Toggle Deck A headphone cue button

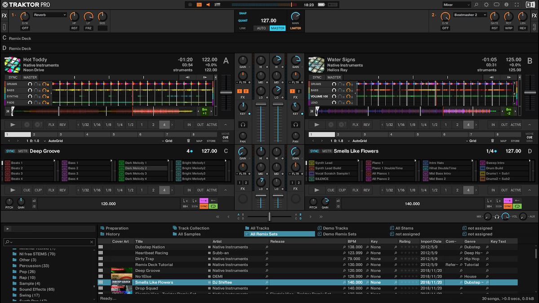click(243, 125)
